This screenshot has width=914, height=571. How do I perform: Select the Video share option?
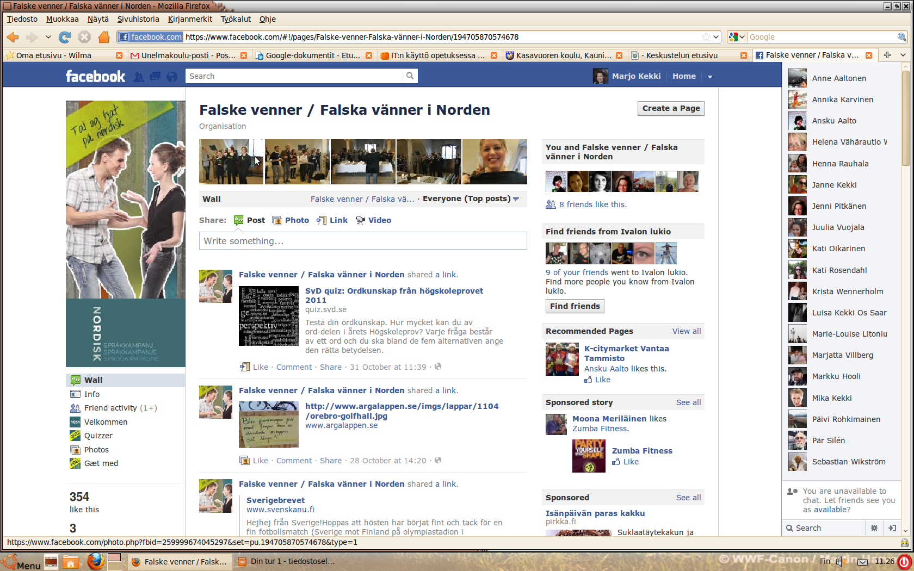tap(373, 220)
